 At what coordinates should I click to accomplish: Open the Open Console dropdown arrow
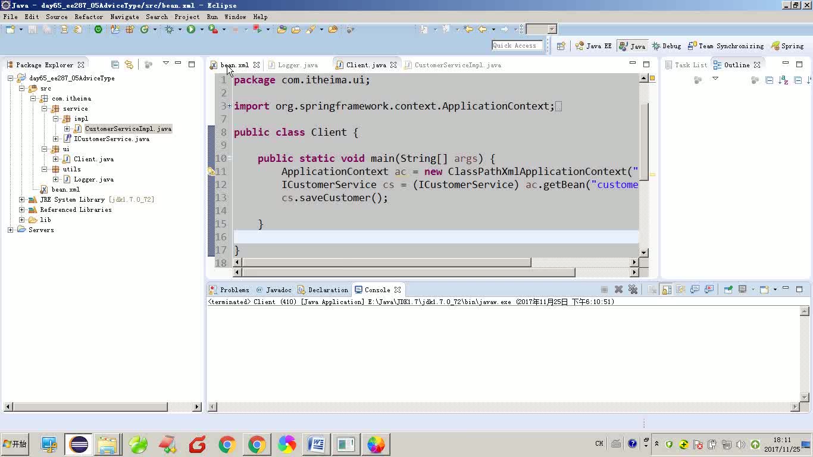pos(775,290)
